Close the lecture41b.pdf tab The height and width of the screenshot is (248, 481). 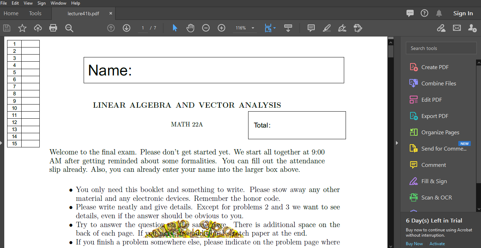(x=111, y=13)
